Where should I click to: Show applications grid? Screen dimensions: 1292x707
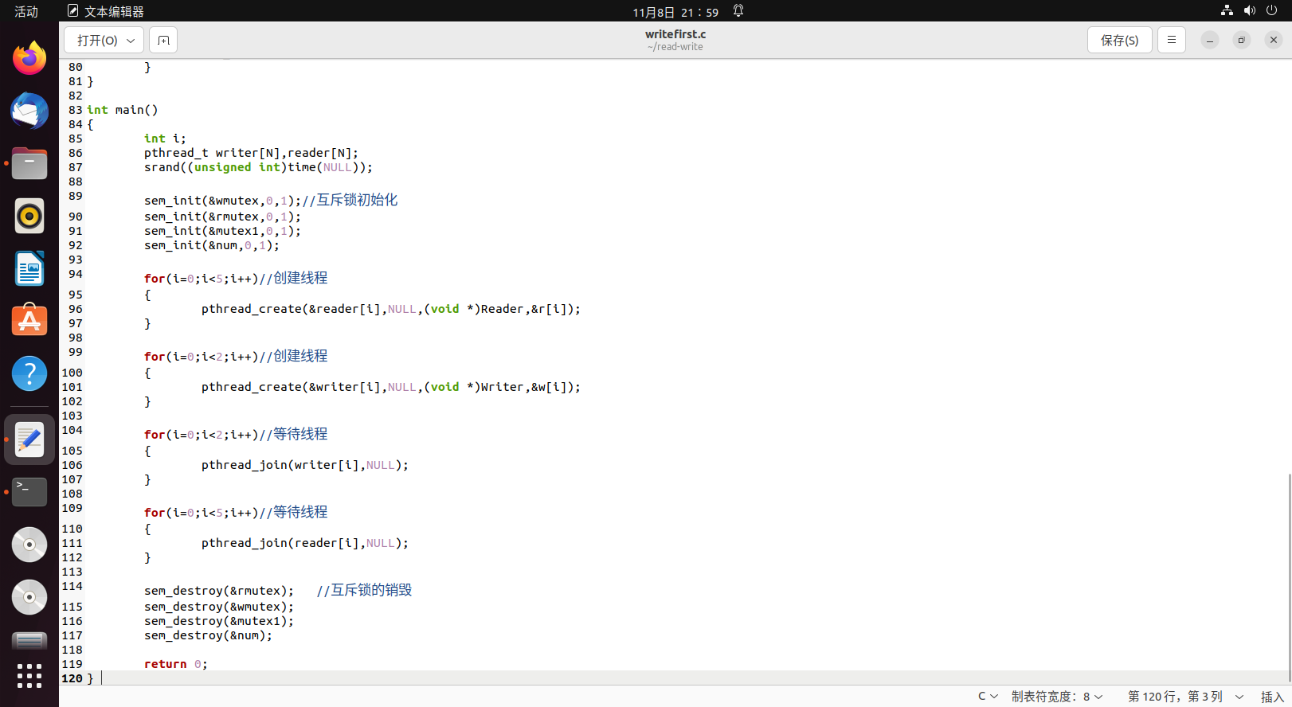point(29,676)
